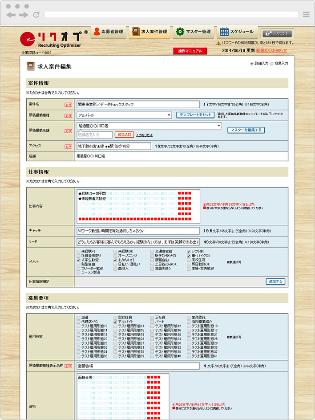Click the red 必須 badge next to 案件名
This screenshot has width=315, height=420.
pos(68,105)
